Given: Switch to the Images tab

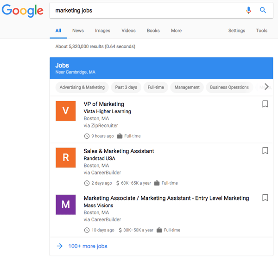Looking at the screenshot, I should click(102, 31).
